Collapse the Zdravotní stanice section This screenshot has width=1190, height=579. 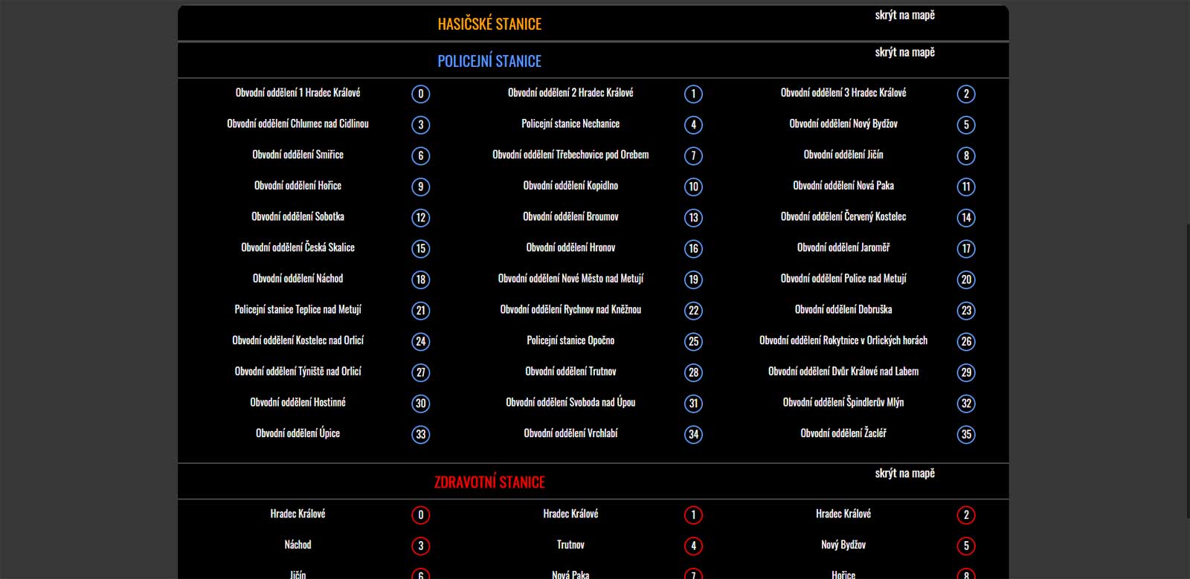(x=489, y=482)
